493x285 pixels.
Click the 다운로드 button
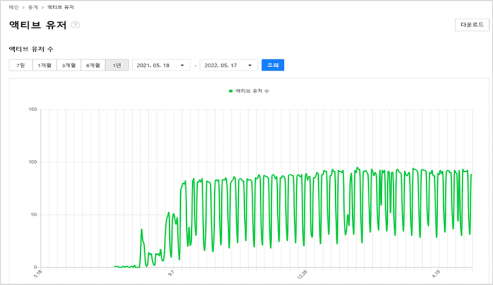pyautogui.click(x=472, y=25)
